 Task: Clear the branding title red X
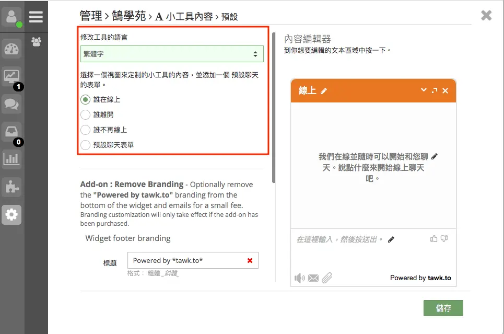(250, 261)
